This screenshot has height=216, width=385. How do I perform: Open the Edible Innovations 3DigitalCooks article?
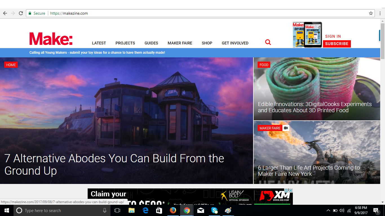(315, 107)
